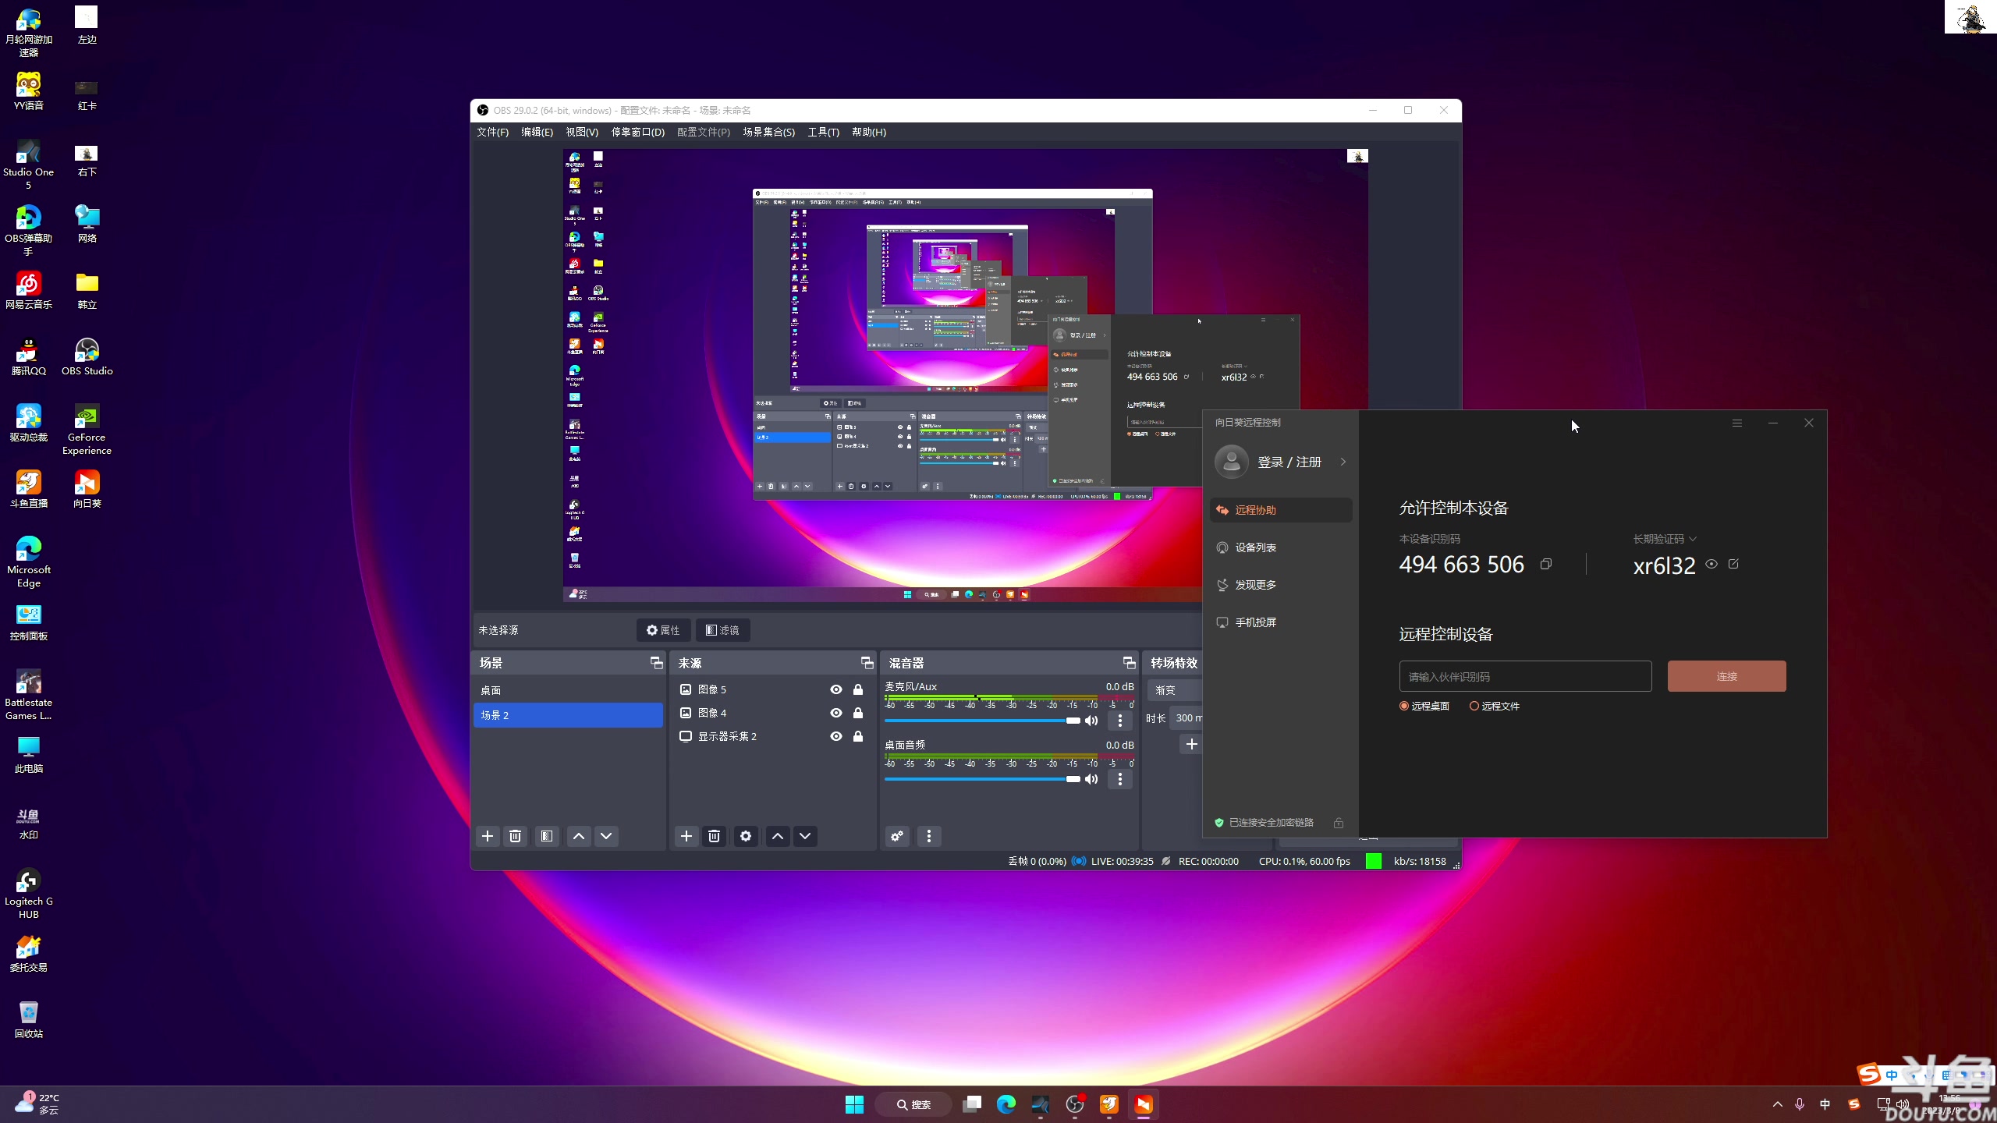The image size is (1997, 1123).
Task: Open scene filters icon in Scenes panel
Action: point(547,836)
